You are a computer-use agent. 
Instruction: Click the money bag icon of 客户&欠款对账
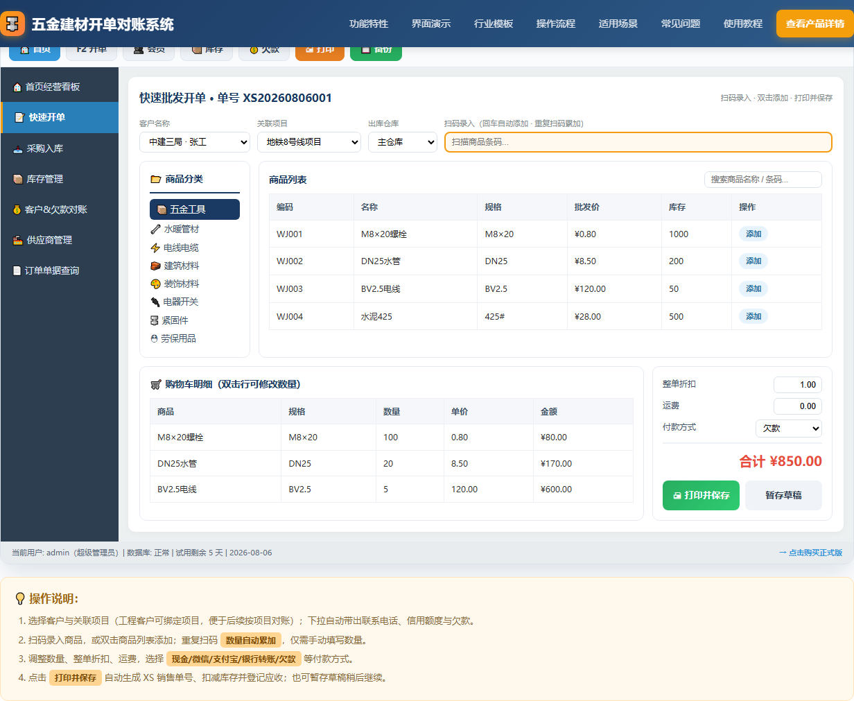(17, 210)
